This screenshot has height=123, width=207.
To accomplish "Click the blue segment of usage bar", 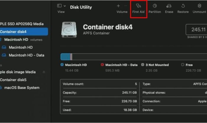I will [x=65, y=57].
